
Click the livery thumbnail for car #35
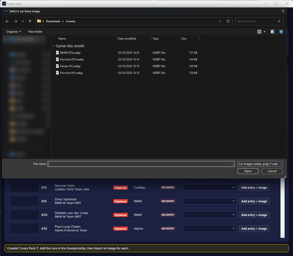(24, 229)
